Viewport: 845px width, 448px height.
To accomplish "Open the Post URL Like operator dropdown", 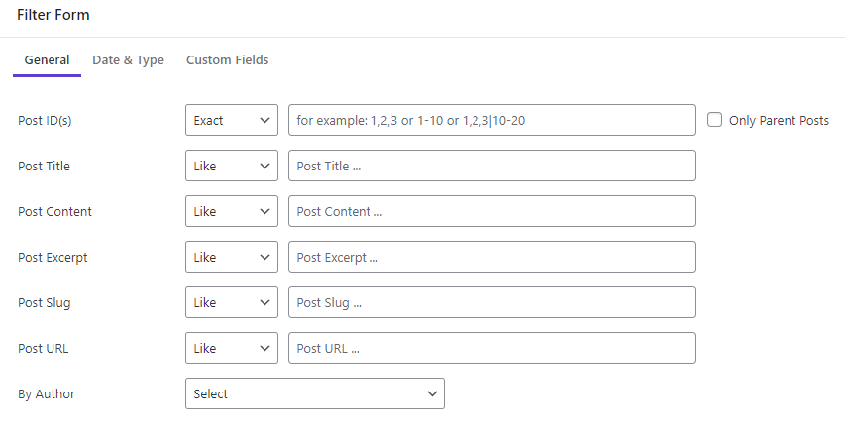I will (232, 348).
